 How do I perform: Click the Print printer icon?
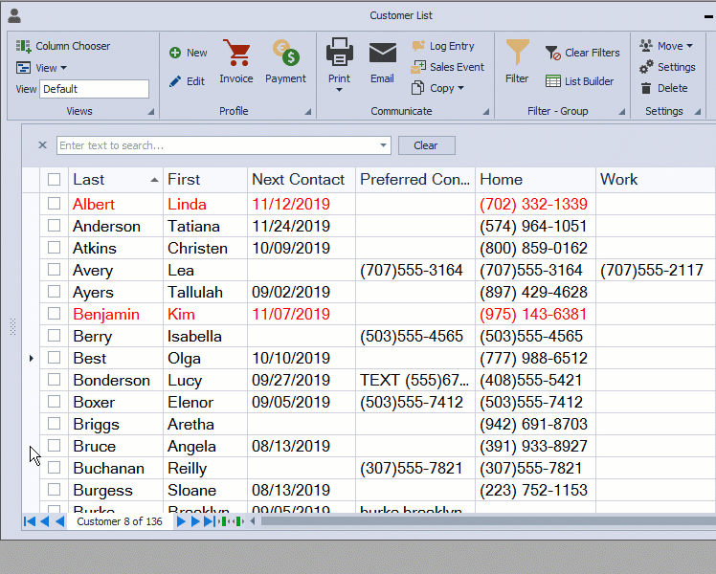pos(339,52)
